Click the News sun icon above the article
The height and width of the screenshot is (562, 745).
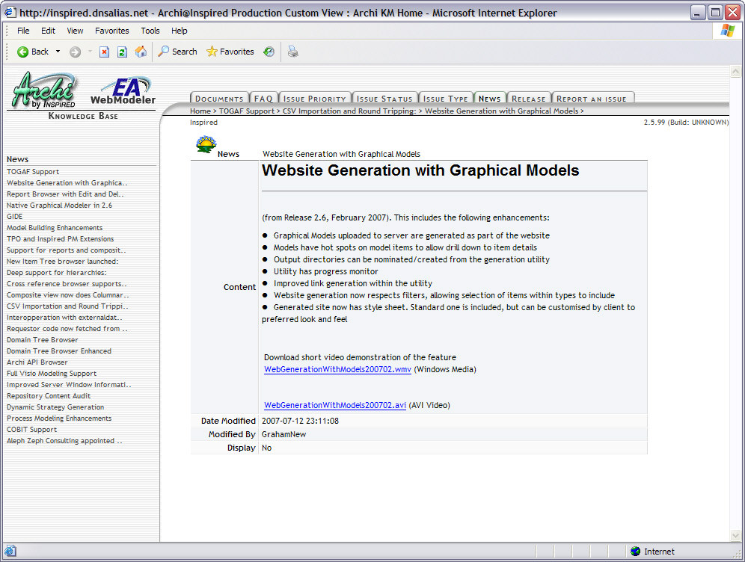206,143
